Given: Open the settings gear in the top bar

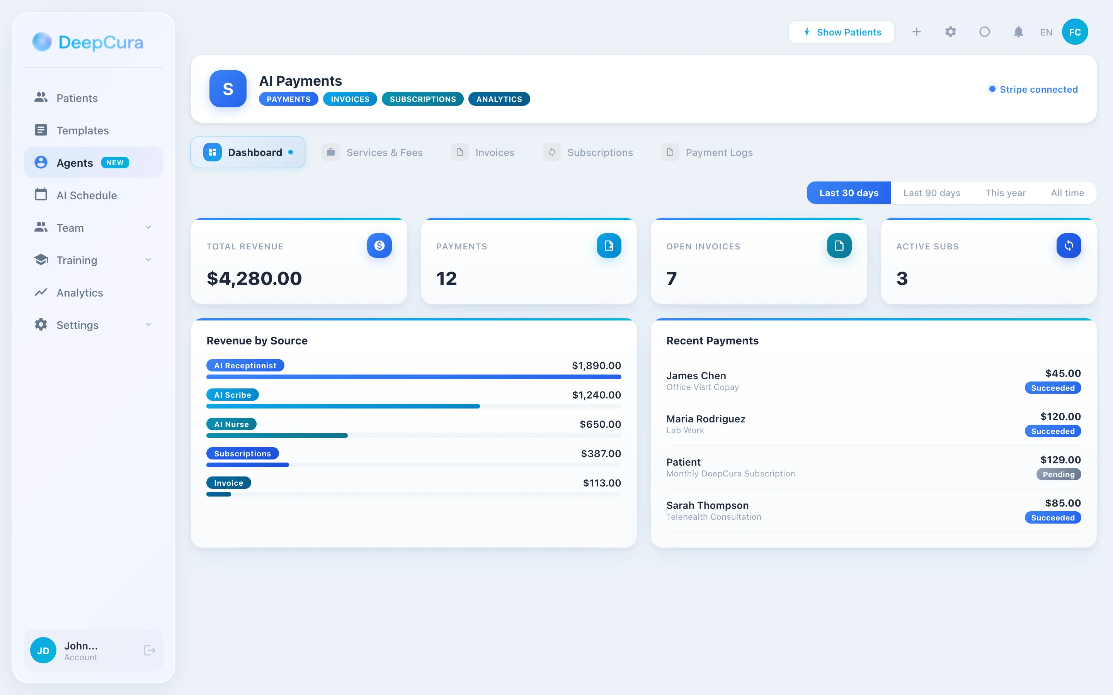Looking at the screenshot, I should pyautogui.click(x=951, y=32).
